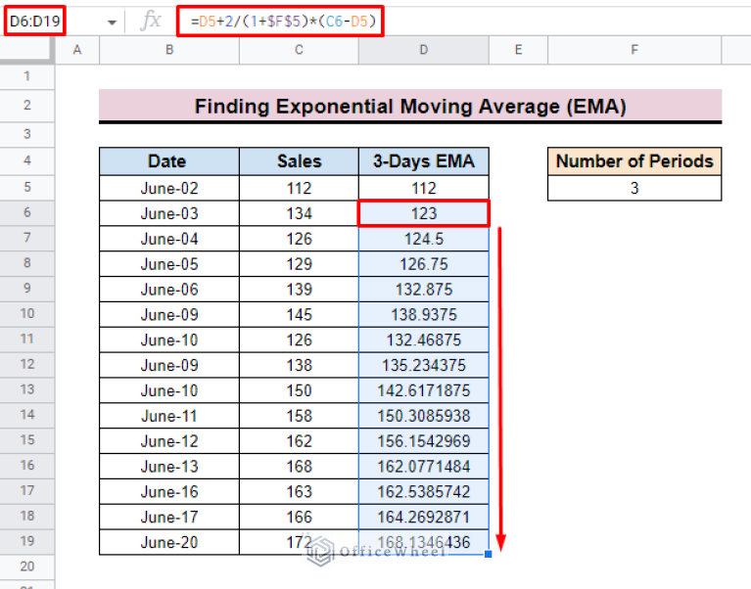The height and width of the screenshot is (589, 751).
Task: Select cell F5 with value 3
Action: click(x=634, y=188)
